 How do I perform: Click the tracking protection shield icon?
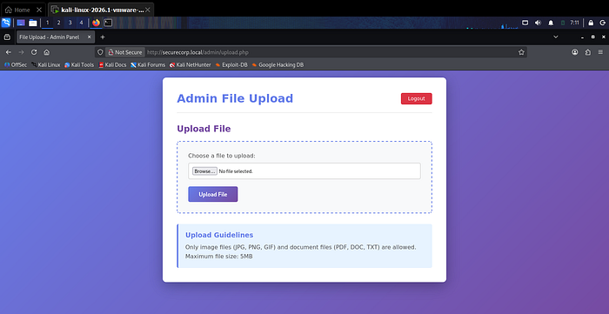click(x=100, y=52)
